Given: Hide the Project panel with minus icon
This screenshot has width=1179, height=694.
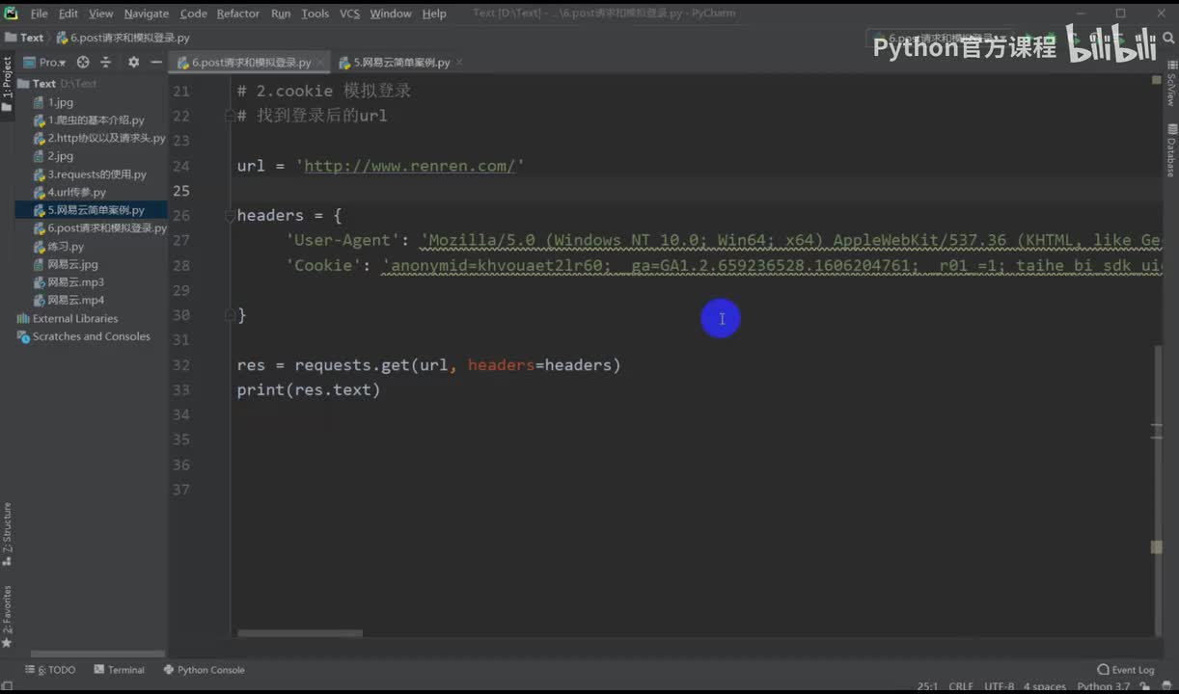Looking at the screenshot, I should (x=155, y=62).
